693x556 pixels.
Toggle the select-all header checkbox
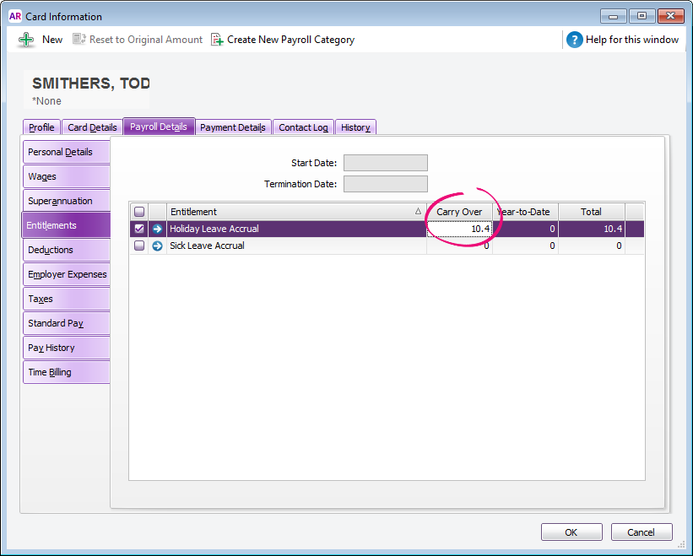pyautogui.click(x=139, y=212)
